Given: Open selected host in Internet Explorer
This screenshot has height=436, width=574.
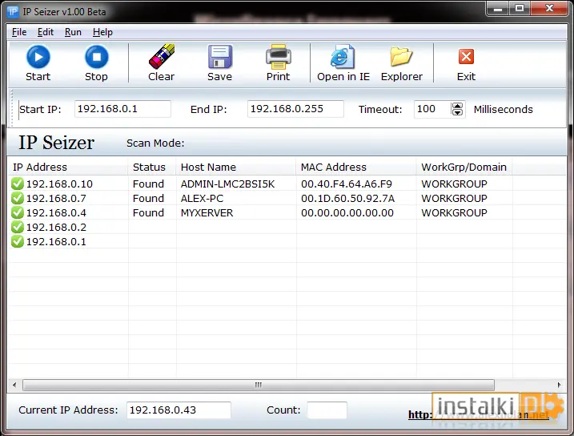Looking at the screenshot, I should pyautogui.click(x=343, y=57).
